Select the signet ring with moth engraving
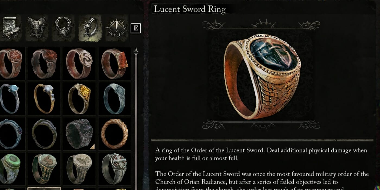Viewport: 380px width, 190px height. [x=80, y=169]
